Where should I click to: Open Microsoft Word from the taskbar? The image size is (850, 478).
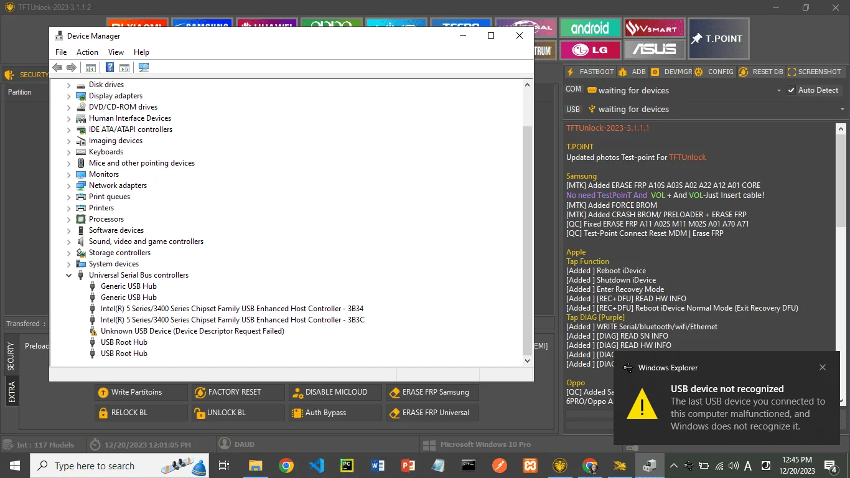378,465
